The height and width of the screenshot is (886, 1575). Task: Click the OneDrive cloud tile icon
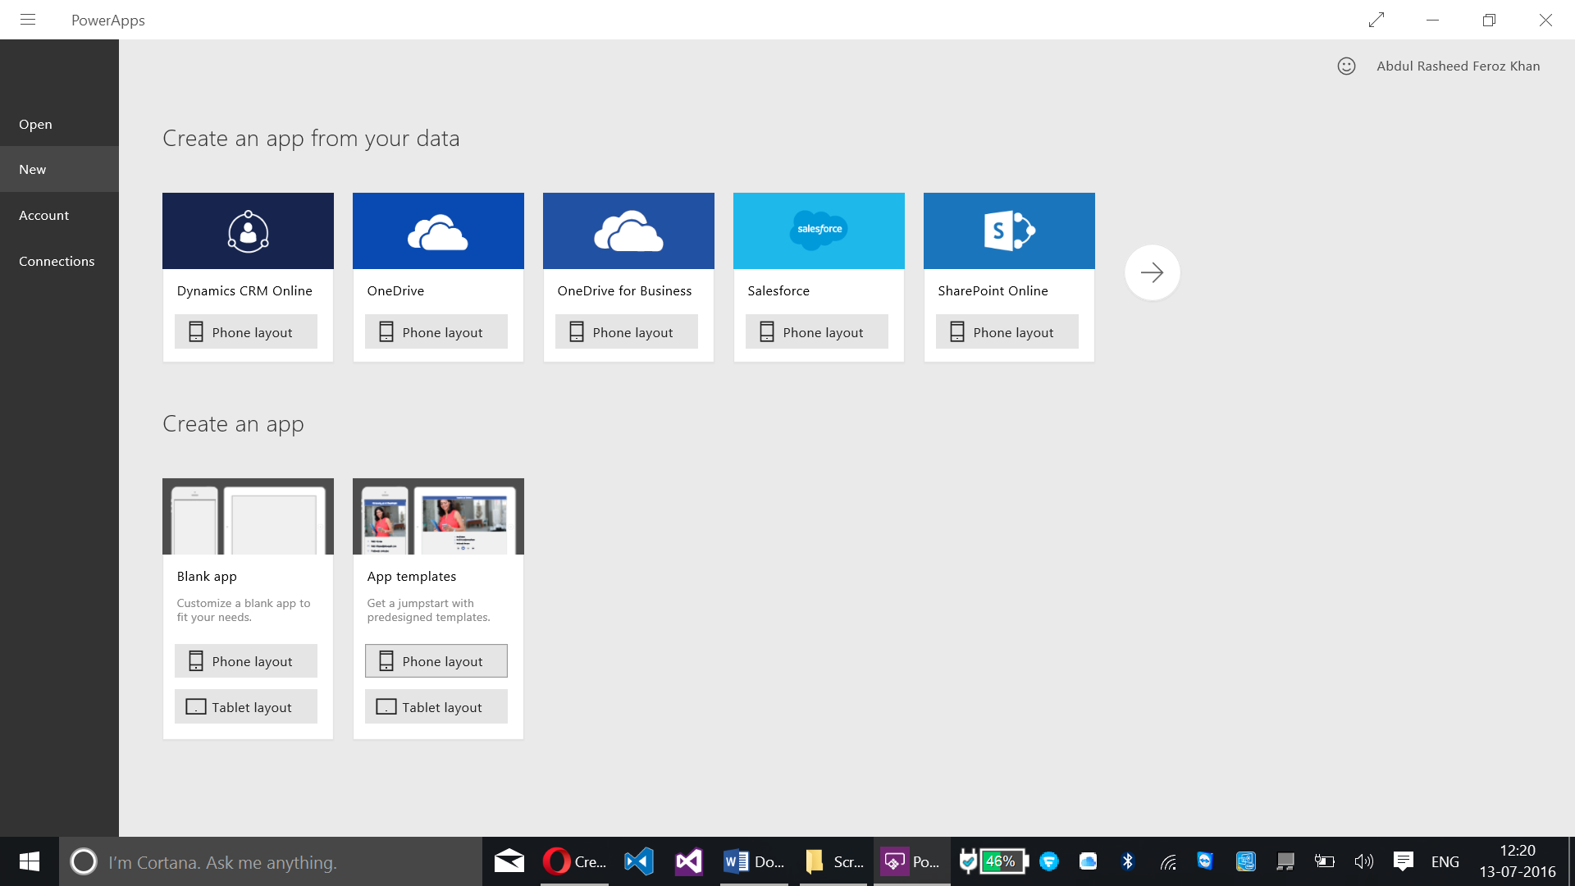point(438,231)
